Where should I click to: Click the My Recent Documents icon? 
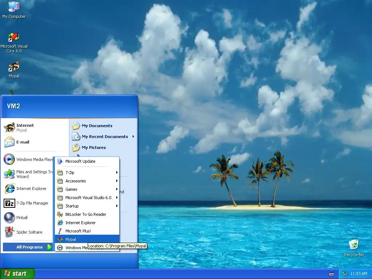(x=76, y=137)
